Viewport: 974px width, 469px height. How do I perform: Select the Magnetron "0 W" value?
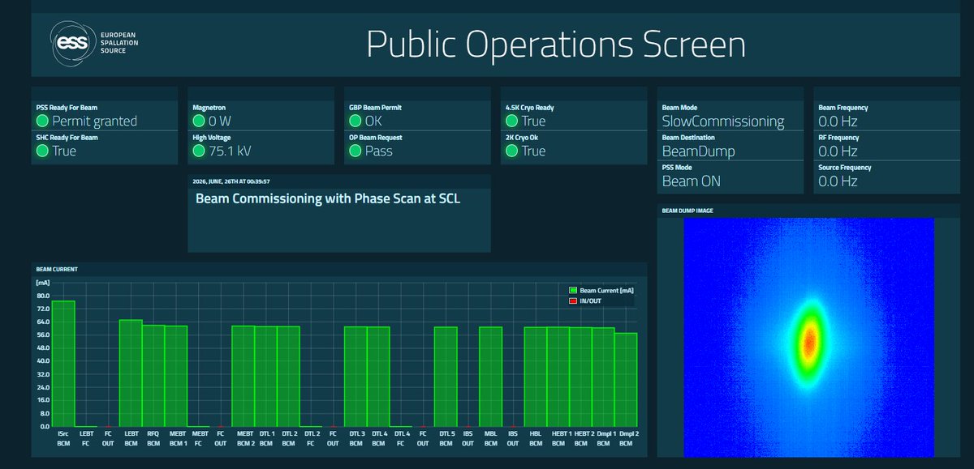click(x=220, y=122)
